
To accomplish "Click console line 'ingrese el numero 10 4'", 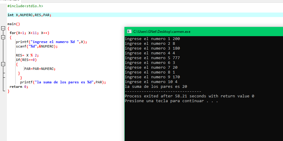I will tap(151, 82).
